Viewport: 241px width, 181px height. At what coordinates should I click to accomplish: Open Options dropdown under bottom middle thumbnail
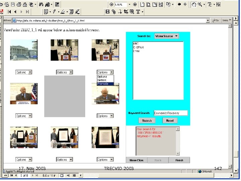pyautogui.click(x=64, y=160)
